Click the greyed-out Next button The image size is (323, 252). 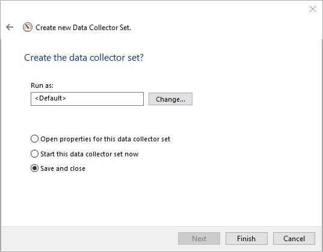click(x=199, y=238)
